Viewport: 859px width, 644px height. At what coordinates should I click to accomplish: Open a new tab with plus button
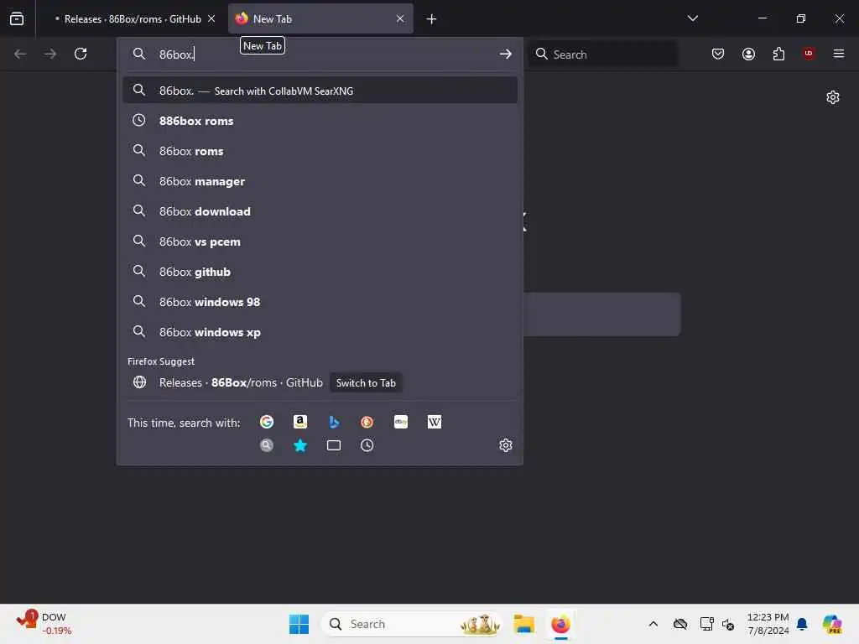(432, 19)
